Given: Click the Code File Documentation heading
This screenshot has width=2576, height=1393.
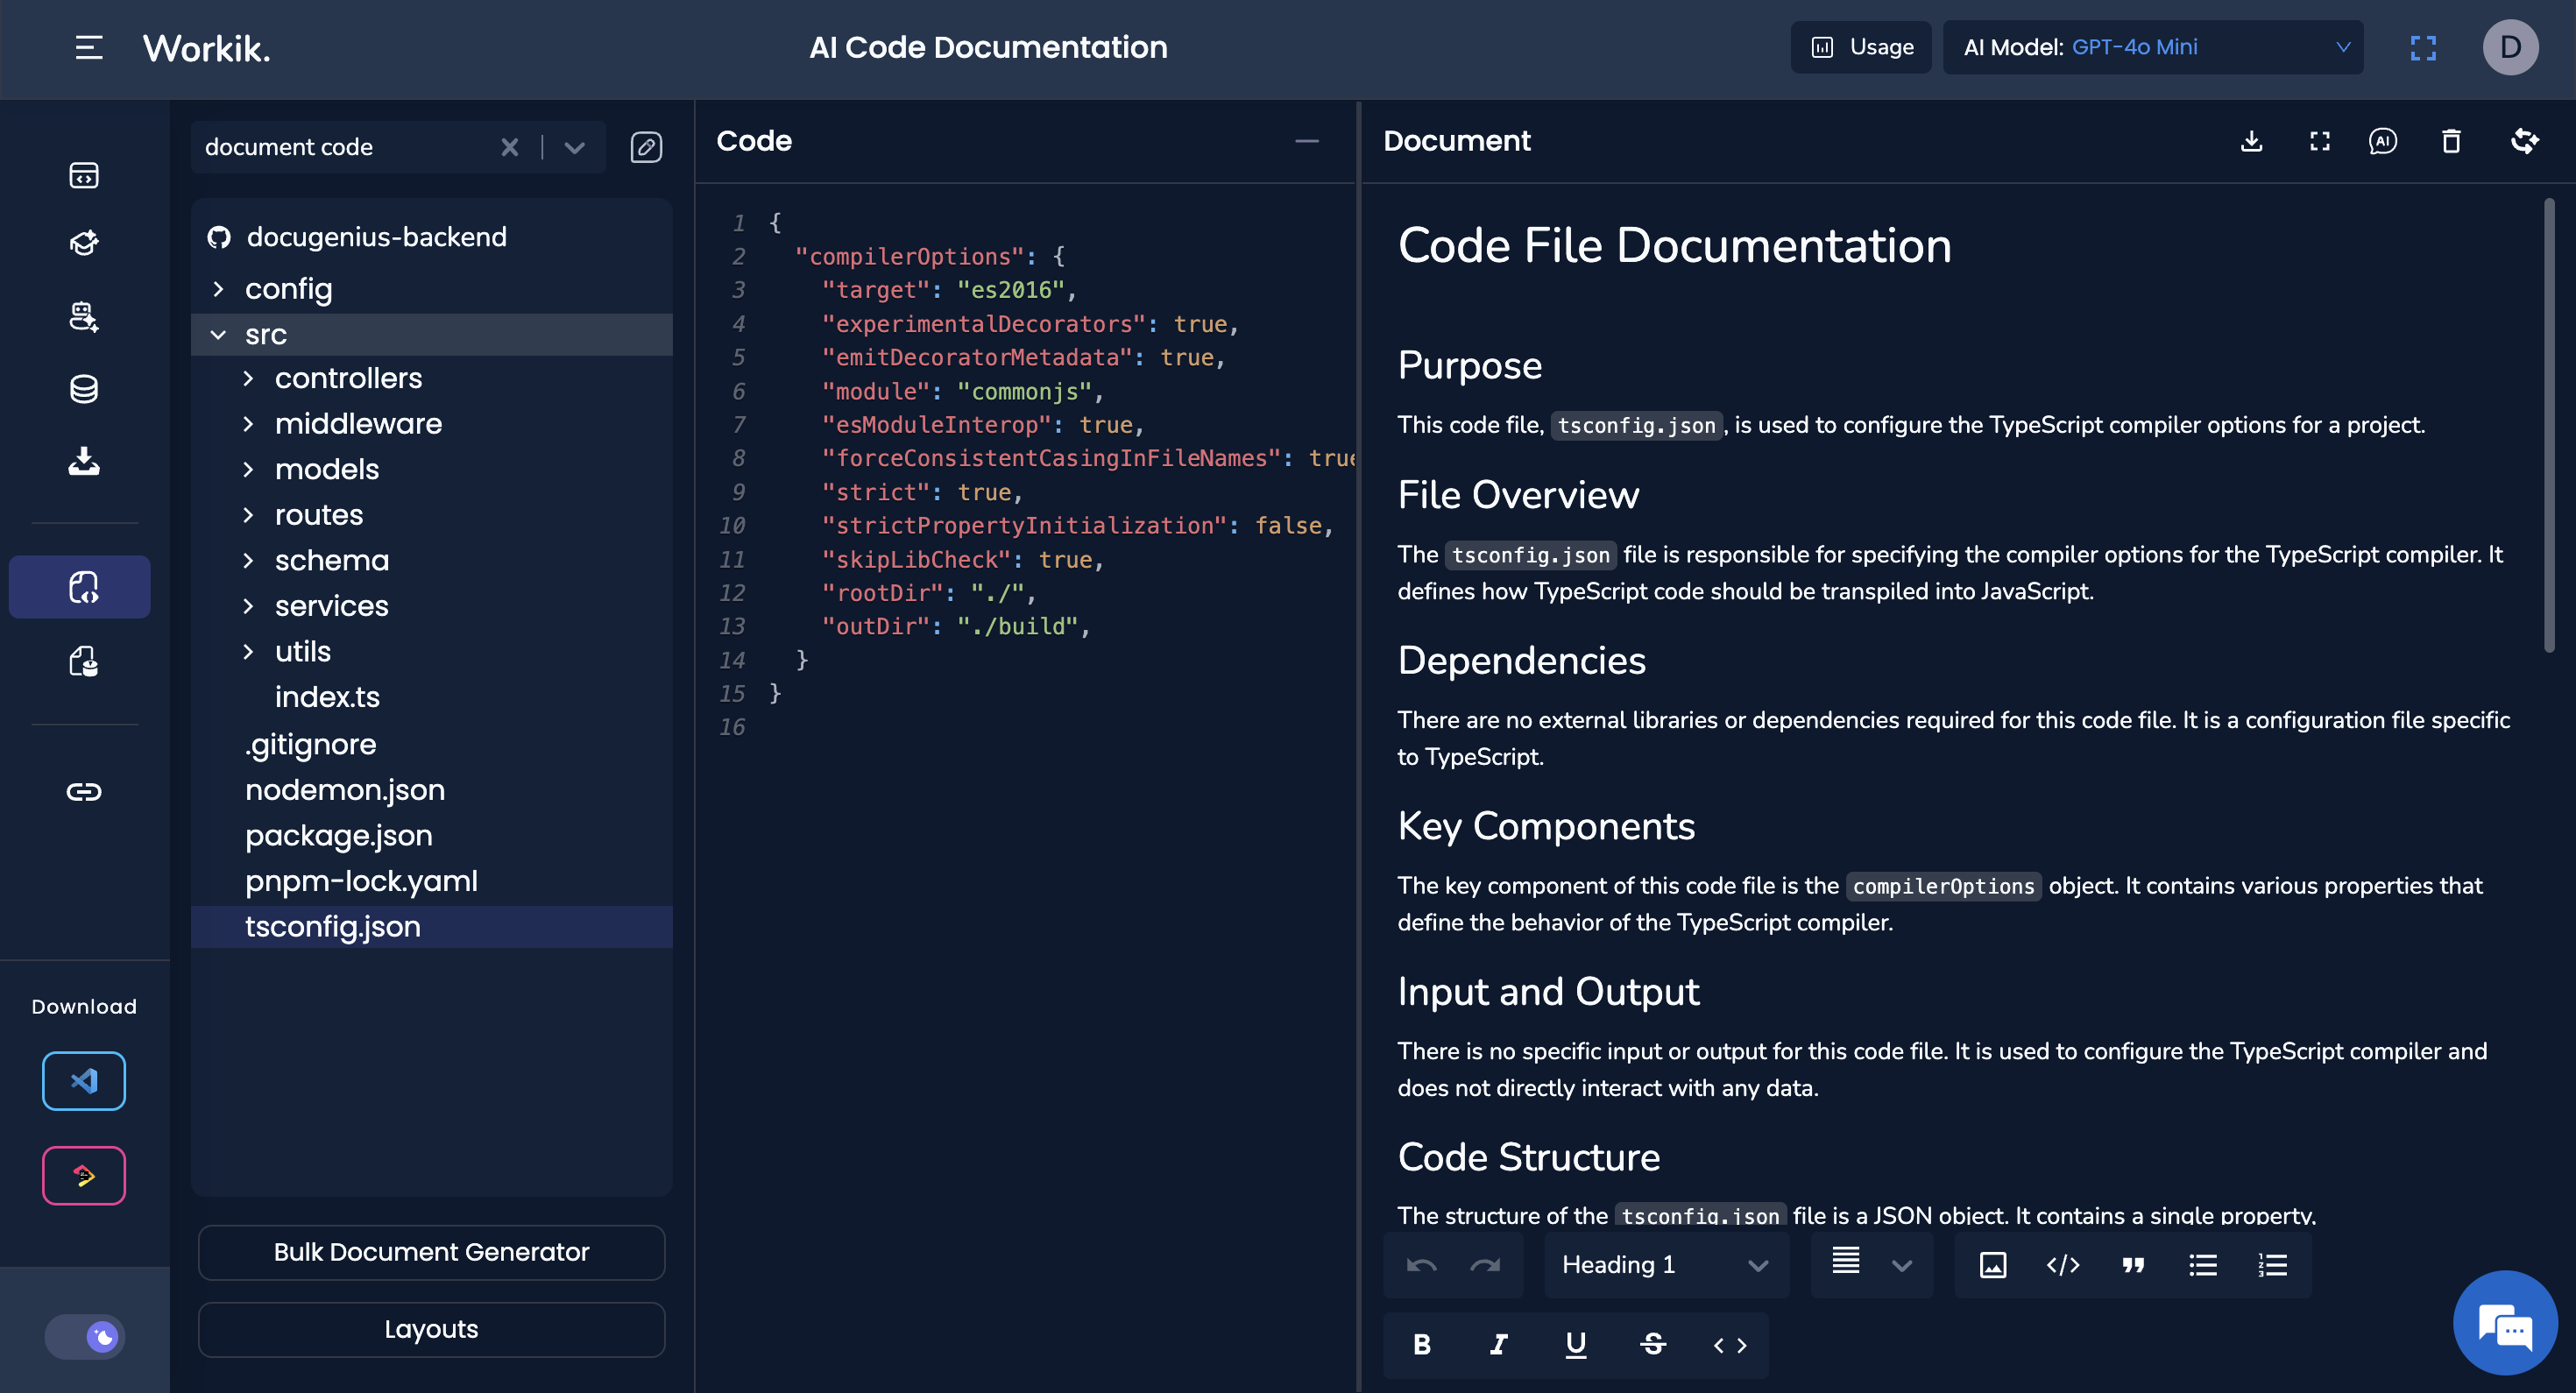Looking at the screenshot, I should pyautogui.click(x=1674, y=245).
